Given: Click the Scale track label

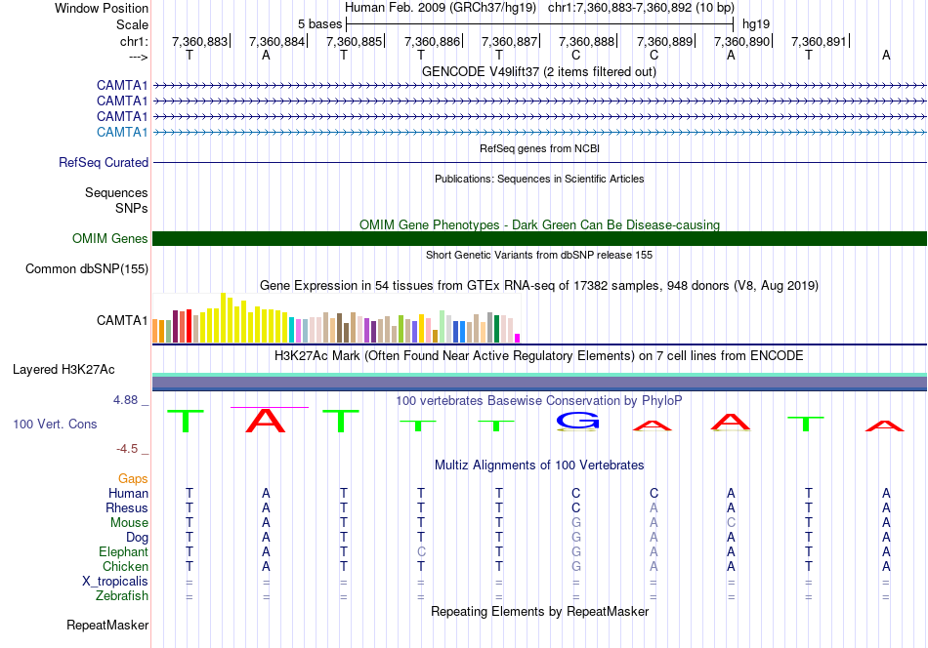Looking at the screenshot, I should 132,24.
